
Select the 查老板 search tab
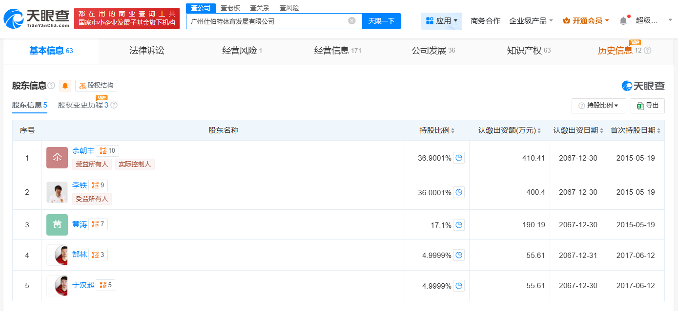230,8
